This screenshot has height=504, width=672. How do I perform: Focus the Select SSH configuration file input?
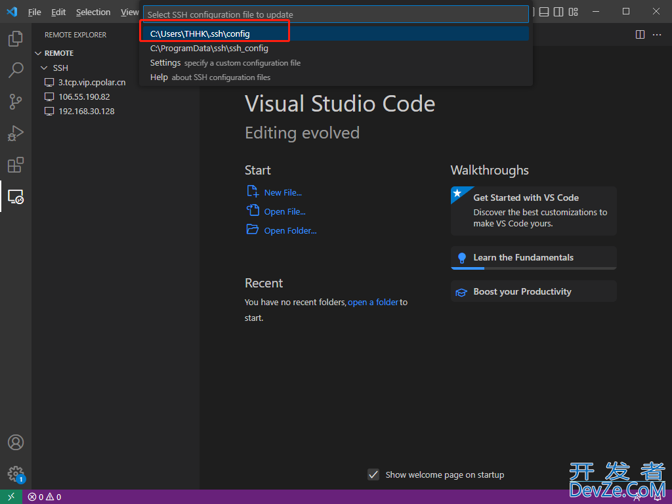click(x=336, y=14)
